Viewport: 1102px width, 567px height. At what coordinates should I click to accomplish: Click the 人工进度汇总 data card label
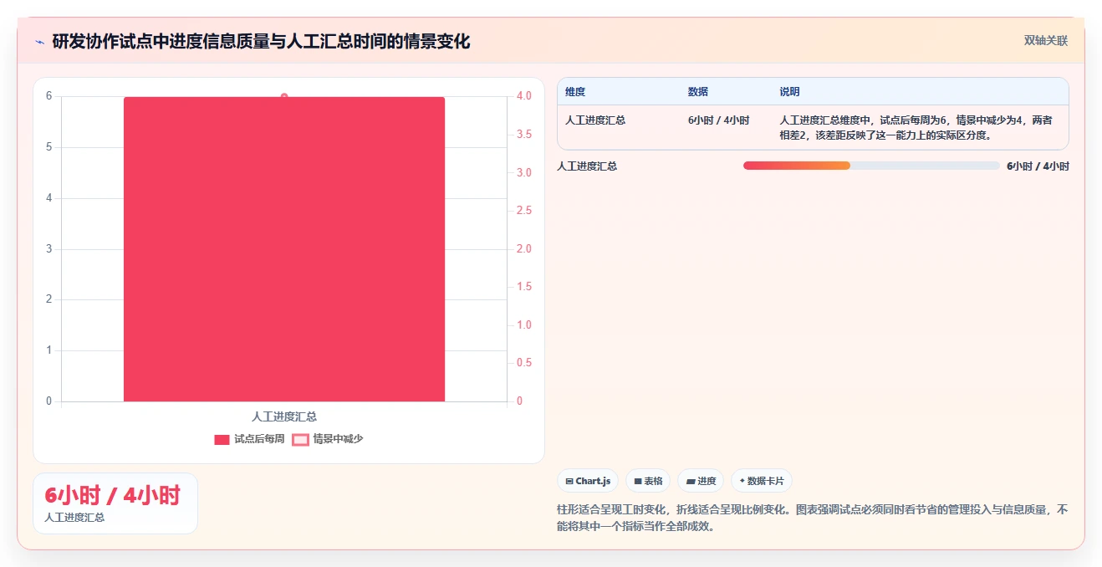74,518
